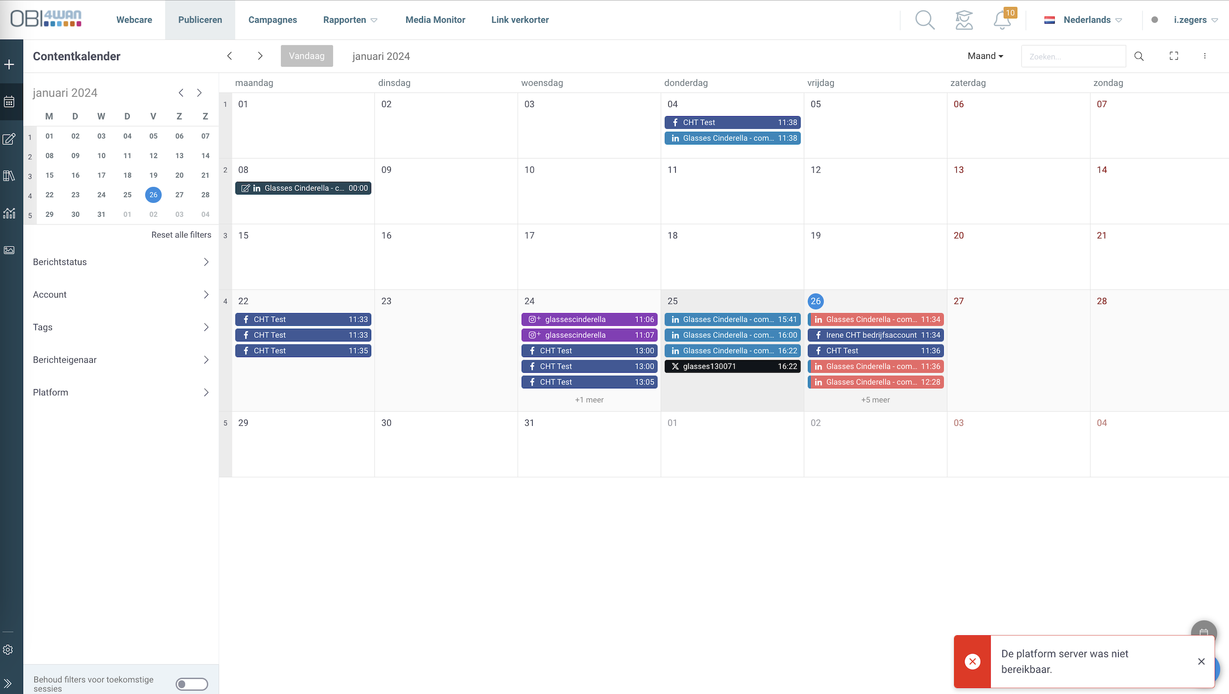1229x694 pixels.
Task: Open the Nederlands language dropdown
Action: 1083,20
